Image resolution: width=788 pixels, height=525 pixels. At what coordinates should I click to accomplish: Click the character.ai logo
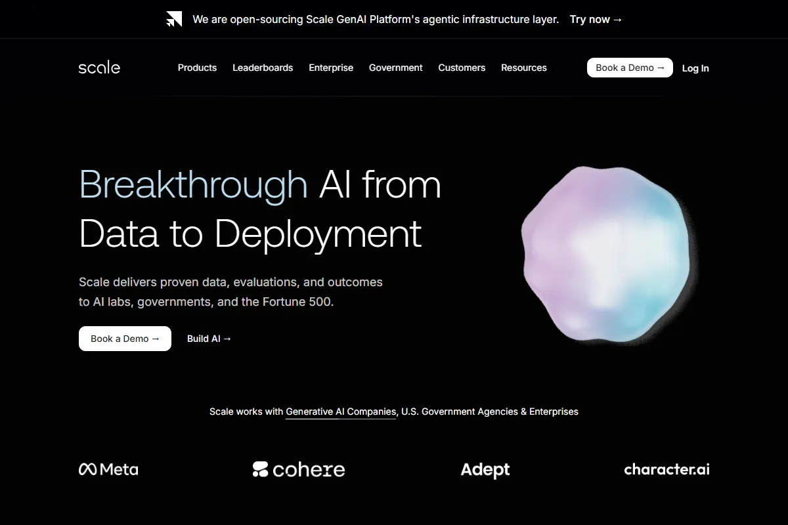pyautogui.click(x=667, y=469)
